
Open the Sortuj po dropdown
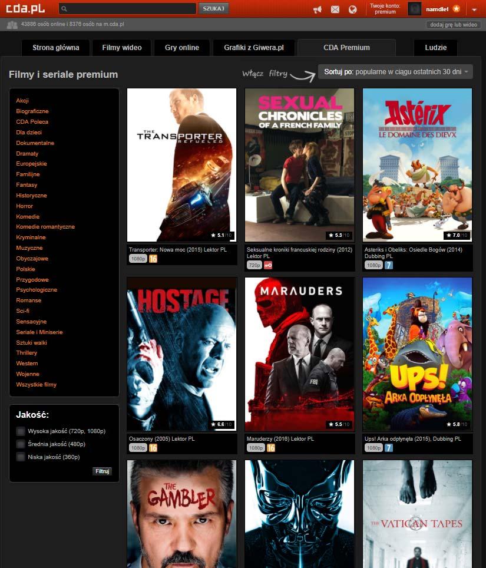pos(395,72)
